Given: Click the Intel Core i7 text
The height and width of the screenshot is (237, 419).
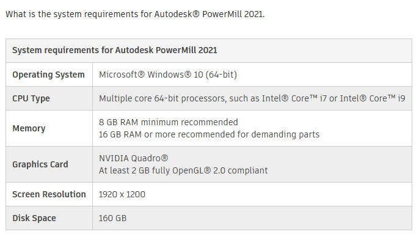Looking at the screenshot, I should pos(294,98).
